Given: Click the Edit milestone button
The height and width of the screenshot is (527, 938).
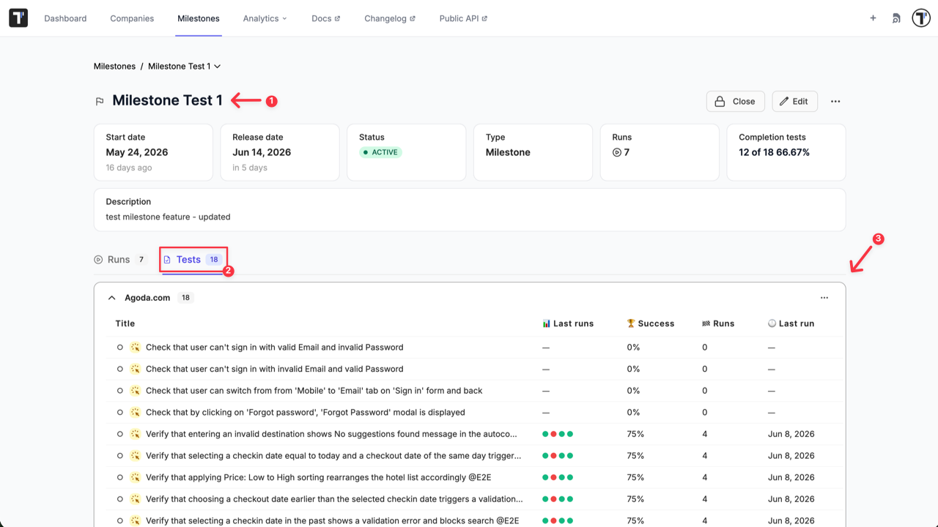Looking at the screenshot, I should [794, 101].
